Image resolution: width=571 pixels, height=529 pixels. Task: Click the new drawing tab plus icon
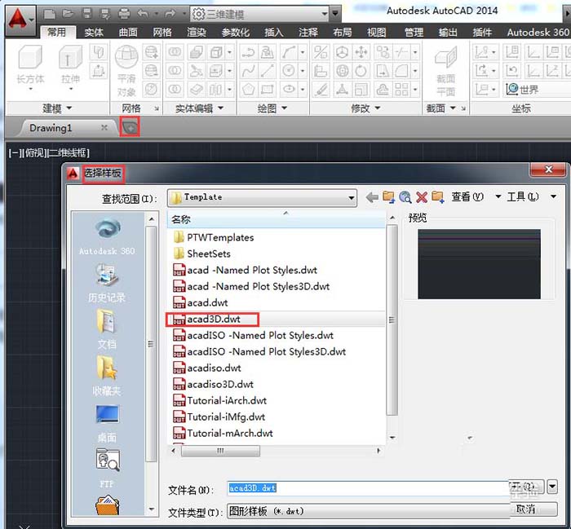[x=130, y=127]
